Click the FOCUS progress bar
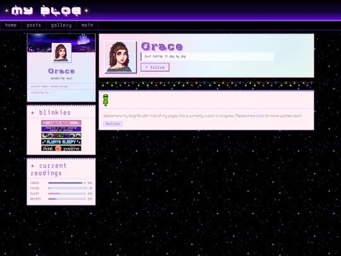 68,188
